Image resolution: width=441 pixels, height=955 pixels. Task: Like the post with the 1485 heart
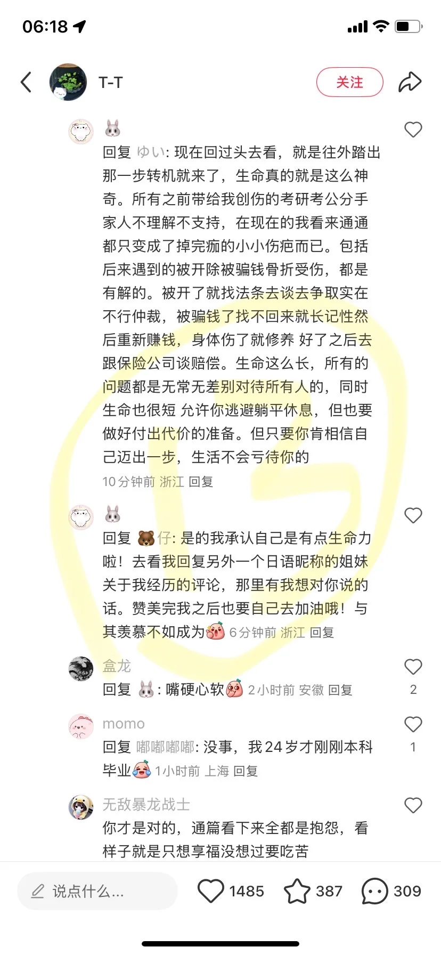pyautogui.click(x=210, y=891)
